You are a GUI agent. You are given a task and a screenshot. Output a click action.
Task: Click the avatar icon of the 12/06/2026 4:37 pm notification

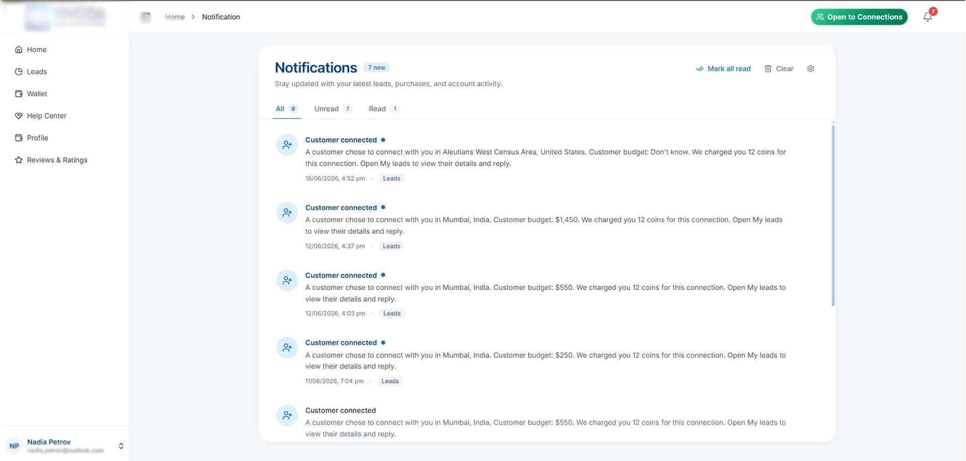[287, 213]
